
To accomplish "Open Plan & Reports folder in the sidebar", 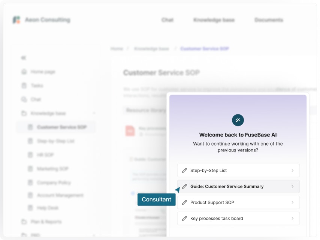I will (46, 222).
